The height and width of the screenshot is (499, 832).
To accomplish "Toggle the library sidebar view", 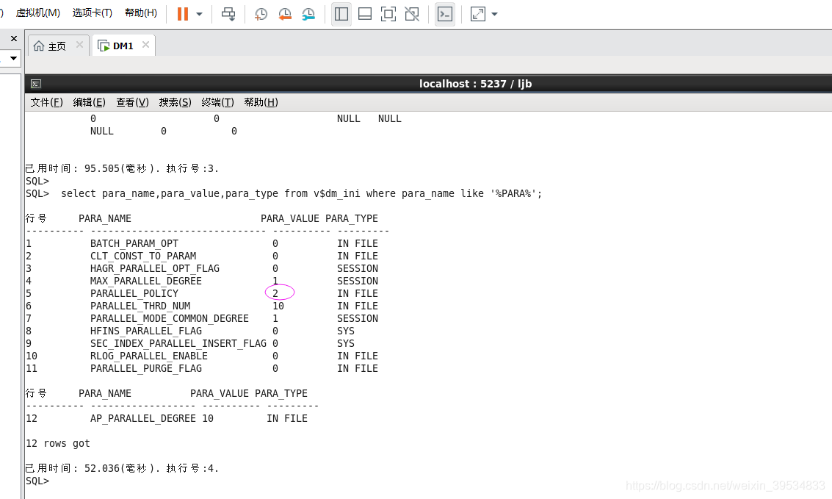I will [341, 14].
